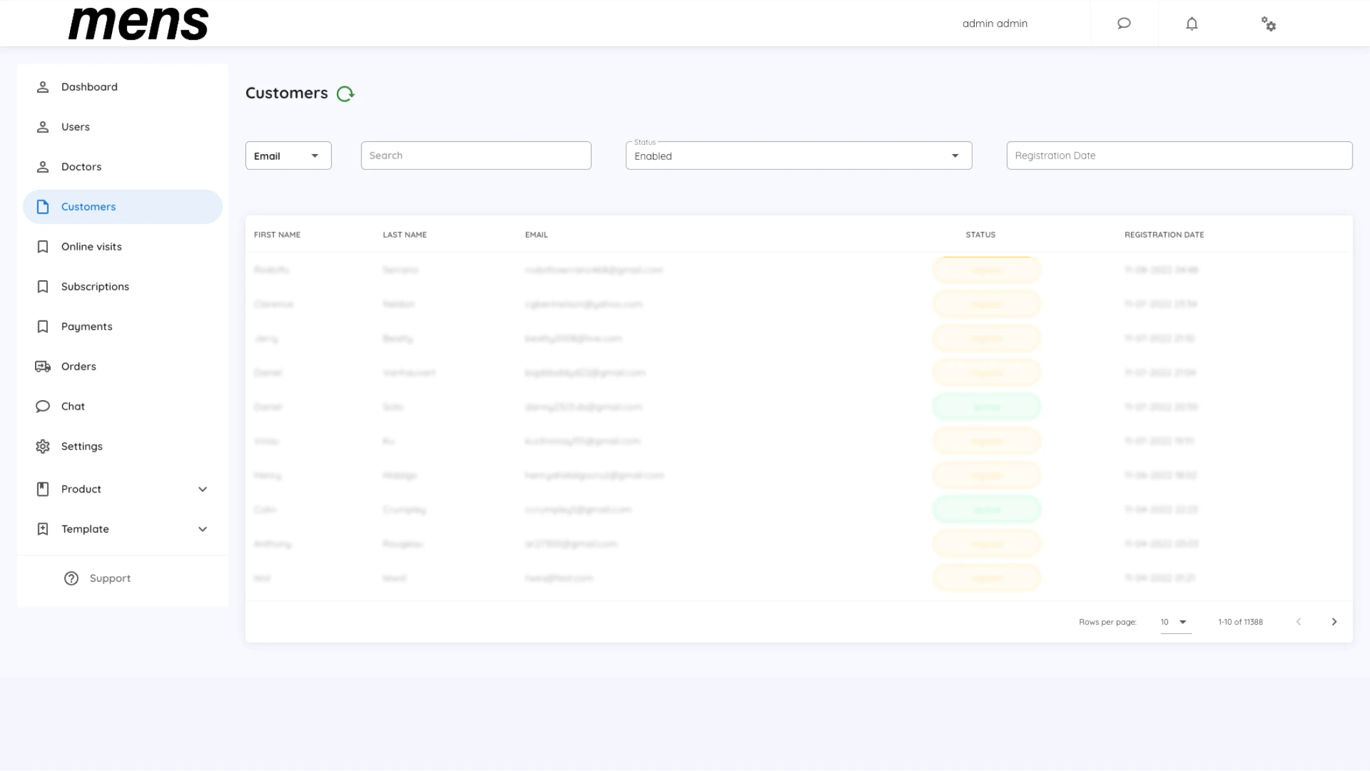Go to previous page of customers
The width and height of the screenshot is (1370, 771).
(1299, 622)
